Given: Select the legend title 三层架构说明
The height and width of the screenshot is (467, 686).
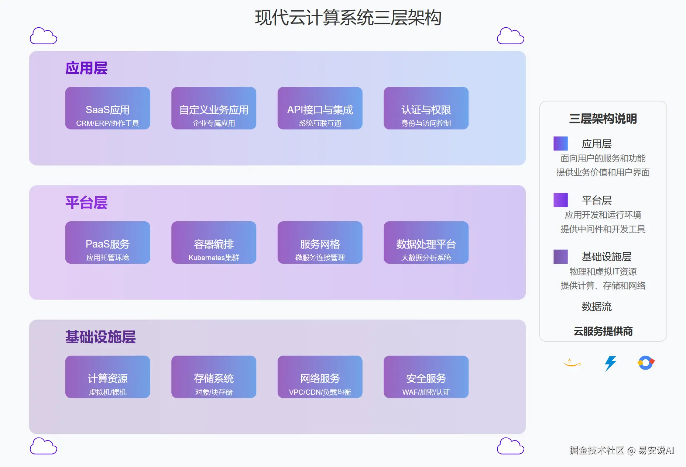Looking at the screenshot, I should 603,118.
